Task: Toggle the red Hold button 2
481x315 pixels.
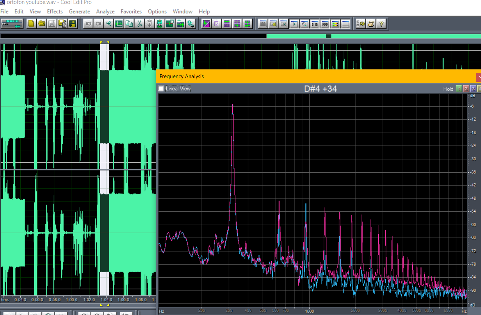Action: pos(466,89)
